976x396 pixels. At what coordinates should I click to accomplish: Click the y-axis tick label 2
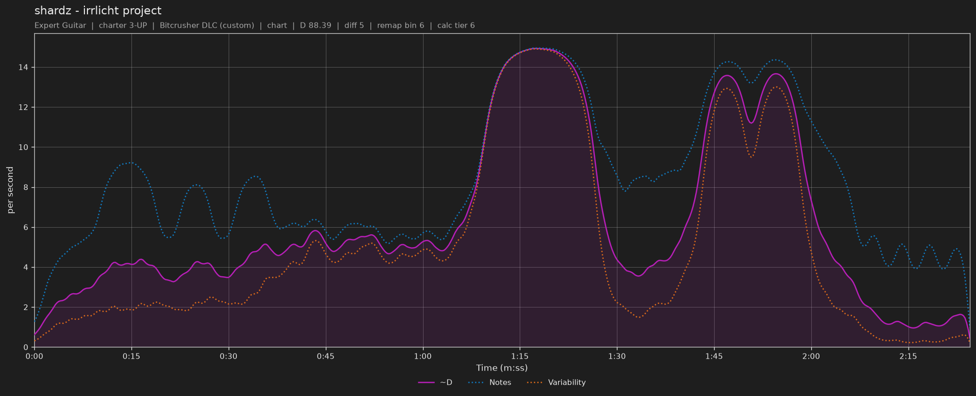point(26,307)
